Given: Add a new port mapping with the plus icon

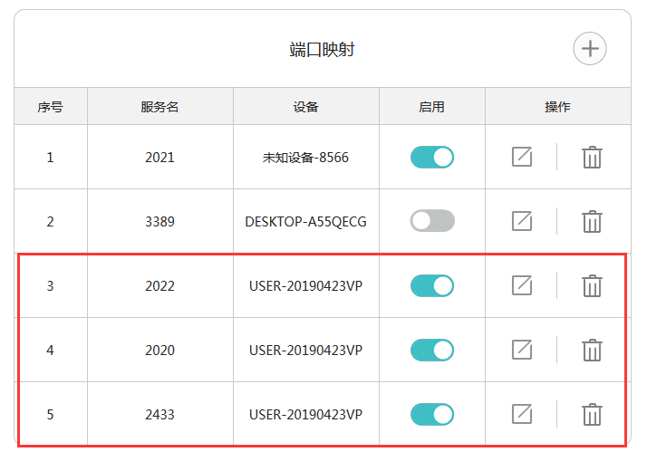Looking at the screenshot, I should tap(590, 49).
